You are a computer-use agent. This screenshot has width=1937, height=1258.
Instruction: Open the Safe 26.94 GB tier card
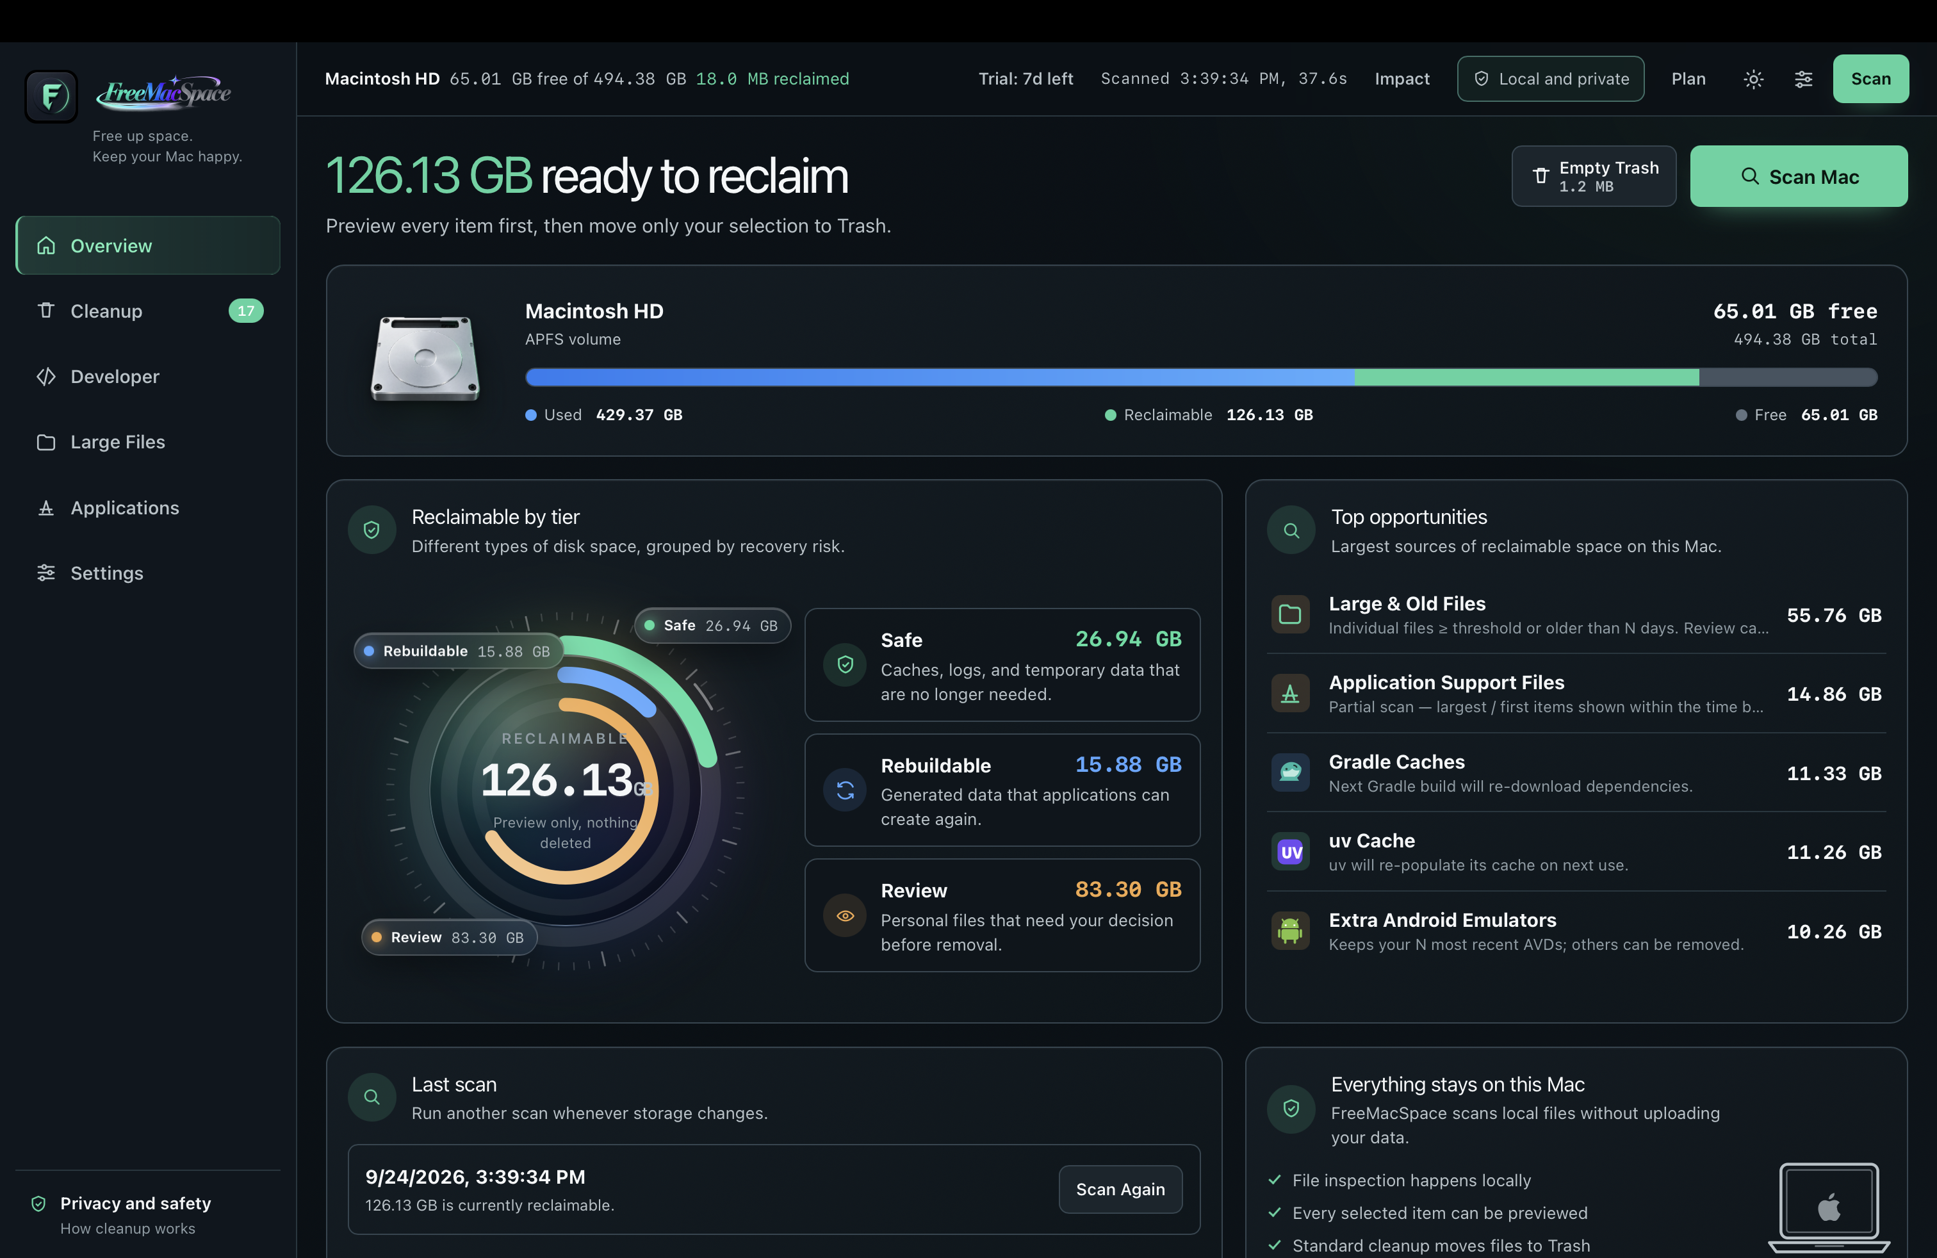pos(1002,665)
